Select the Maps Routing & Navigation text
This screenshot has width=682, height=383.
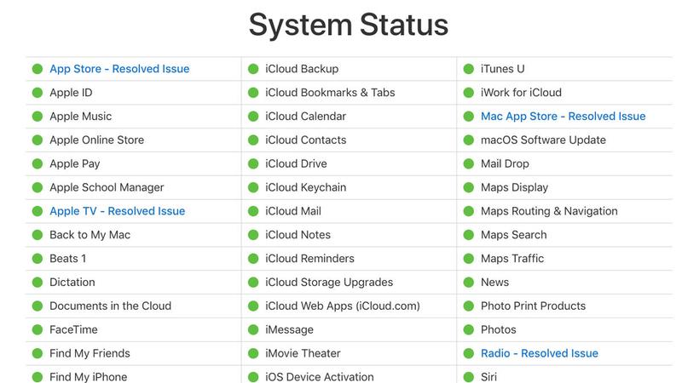pyautogui.click(x=549, y=211)
